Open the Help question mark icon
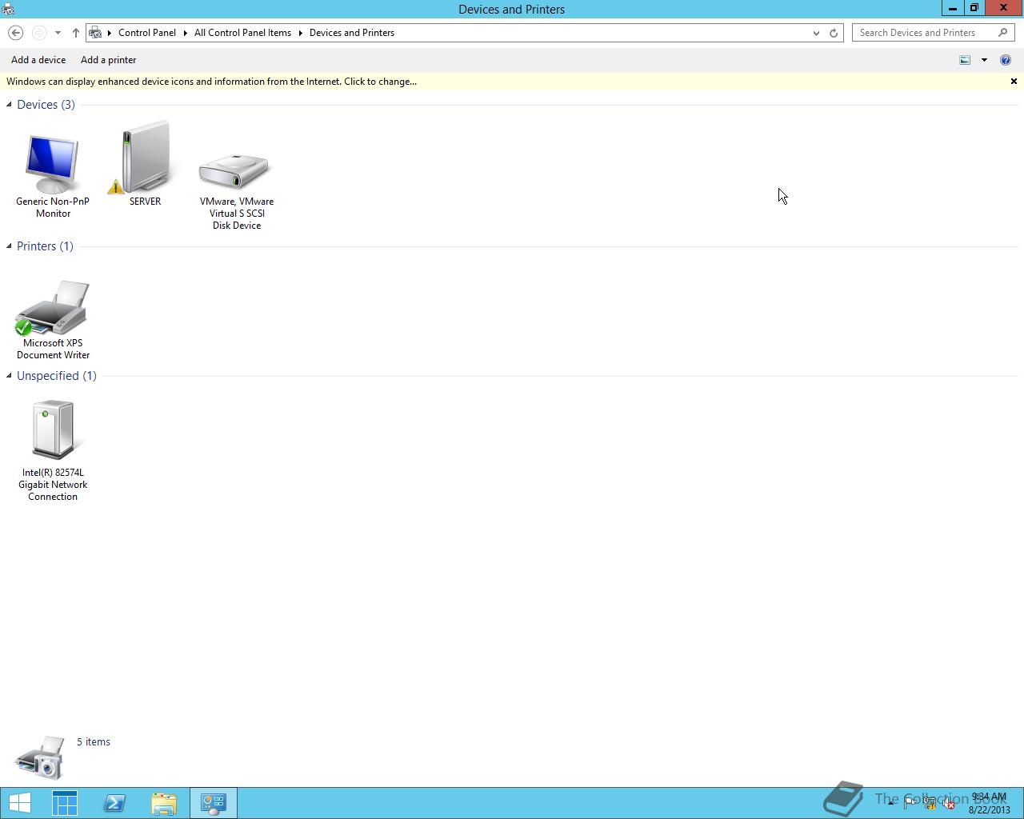This screenshot has width=1024, height=819. point(1006,60)
